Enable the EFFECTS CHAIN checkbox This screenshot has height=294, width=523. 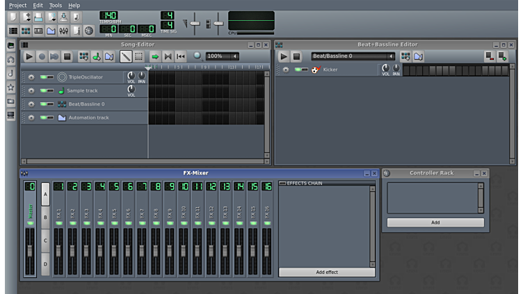click(x=282, y=183)
